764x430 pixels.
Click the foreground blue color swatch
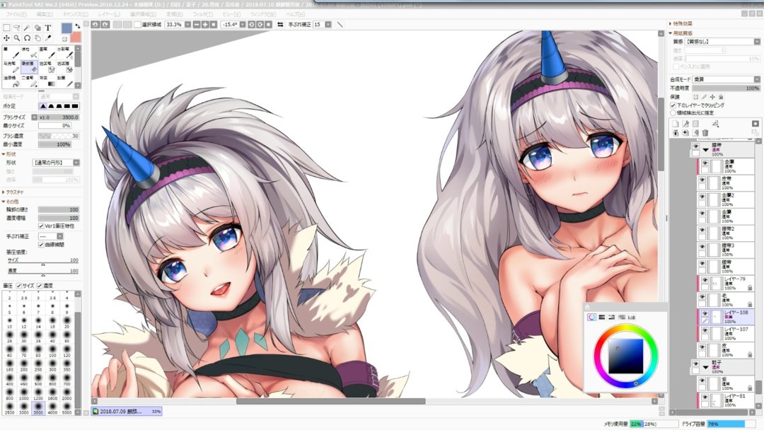pos(66,28)
